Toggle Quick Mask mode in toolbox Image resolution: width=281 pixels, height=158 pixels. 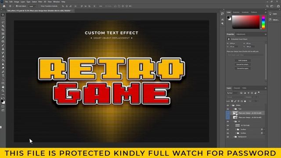[x=3, y=106]
